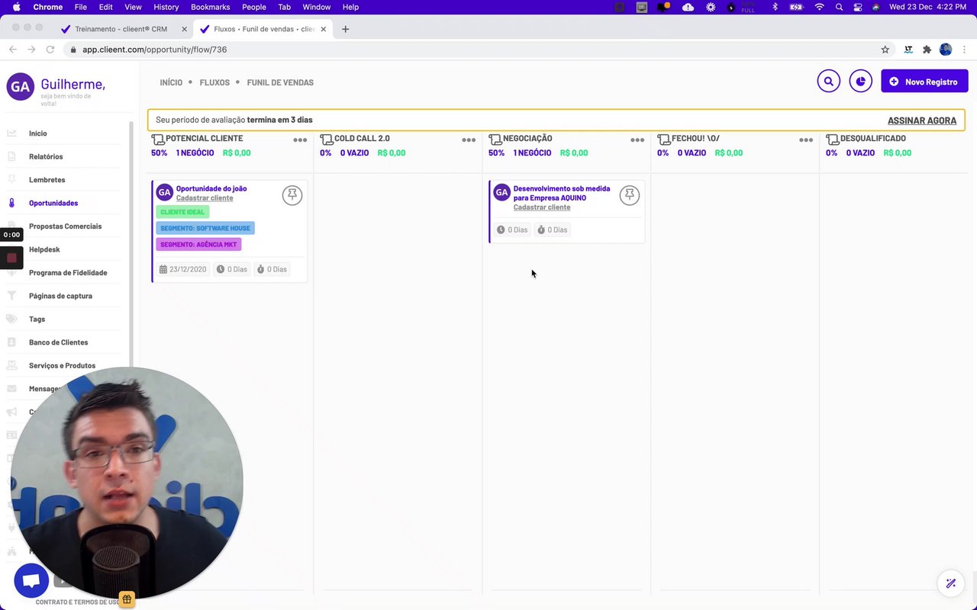Reload the page
Image resolution: width=977 pixels, height=610 pixels.
pyautogui.click(x=50, y=50)
